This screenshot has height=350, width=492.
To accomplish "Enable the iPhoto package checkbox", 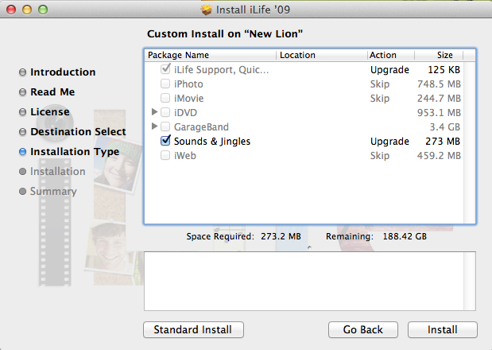I will 165,84.
